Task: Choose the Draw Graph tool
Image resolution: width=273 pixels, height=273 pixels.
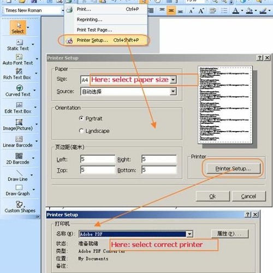Action: click(x=17, y=191)
